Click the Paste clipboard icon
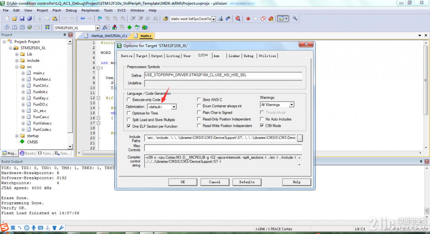The height and width of the screenshot is (234, 430). pyautogui.click(x=55, y=19)
